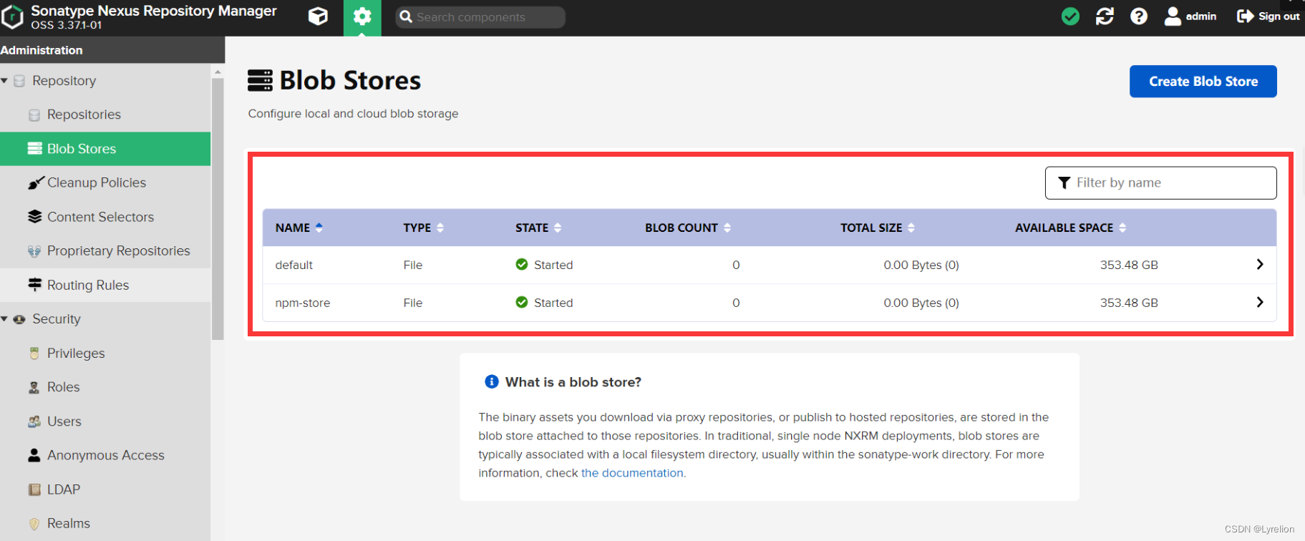Click the LDAP book icon
Image resolution: width=1305 pixels, height=541 pixels.
coord(34,489)
